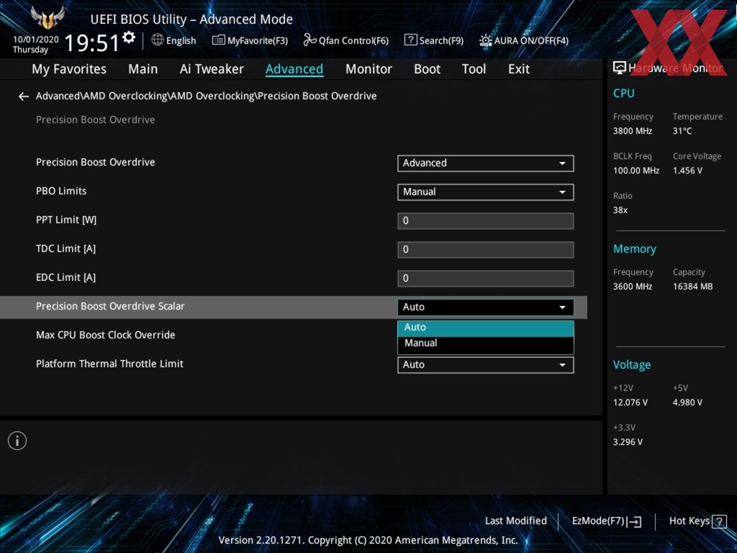Select the Advanced tab

[294, 69]
